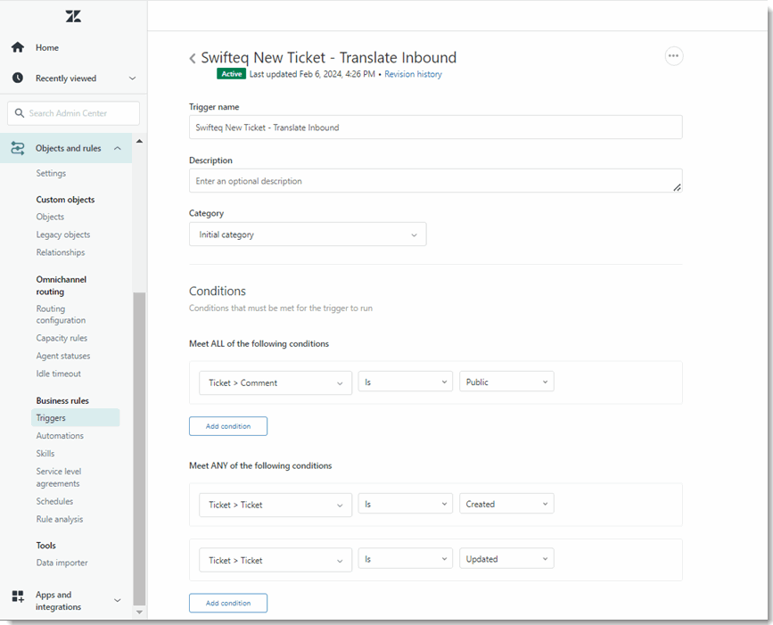Click the Recently viewed clock icon

tap(18, 78)
